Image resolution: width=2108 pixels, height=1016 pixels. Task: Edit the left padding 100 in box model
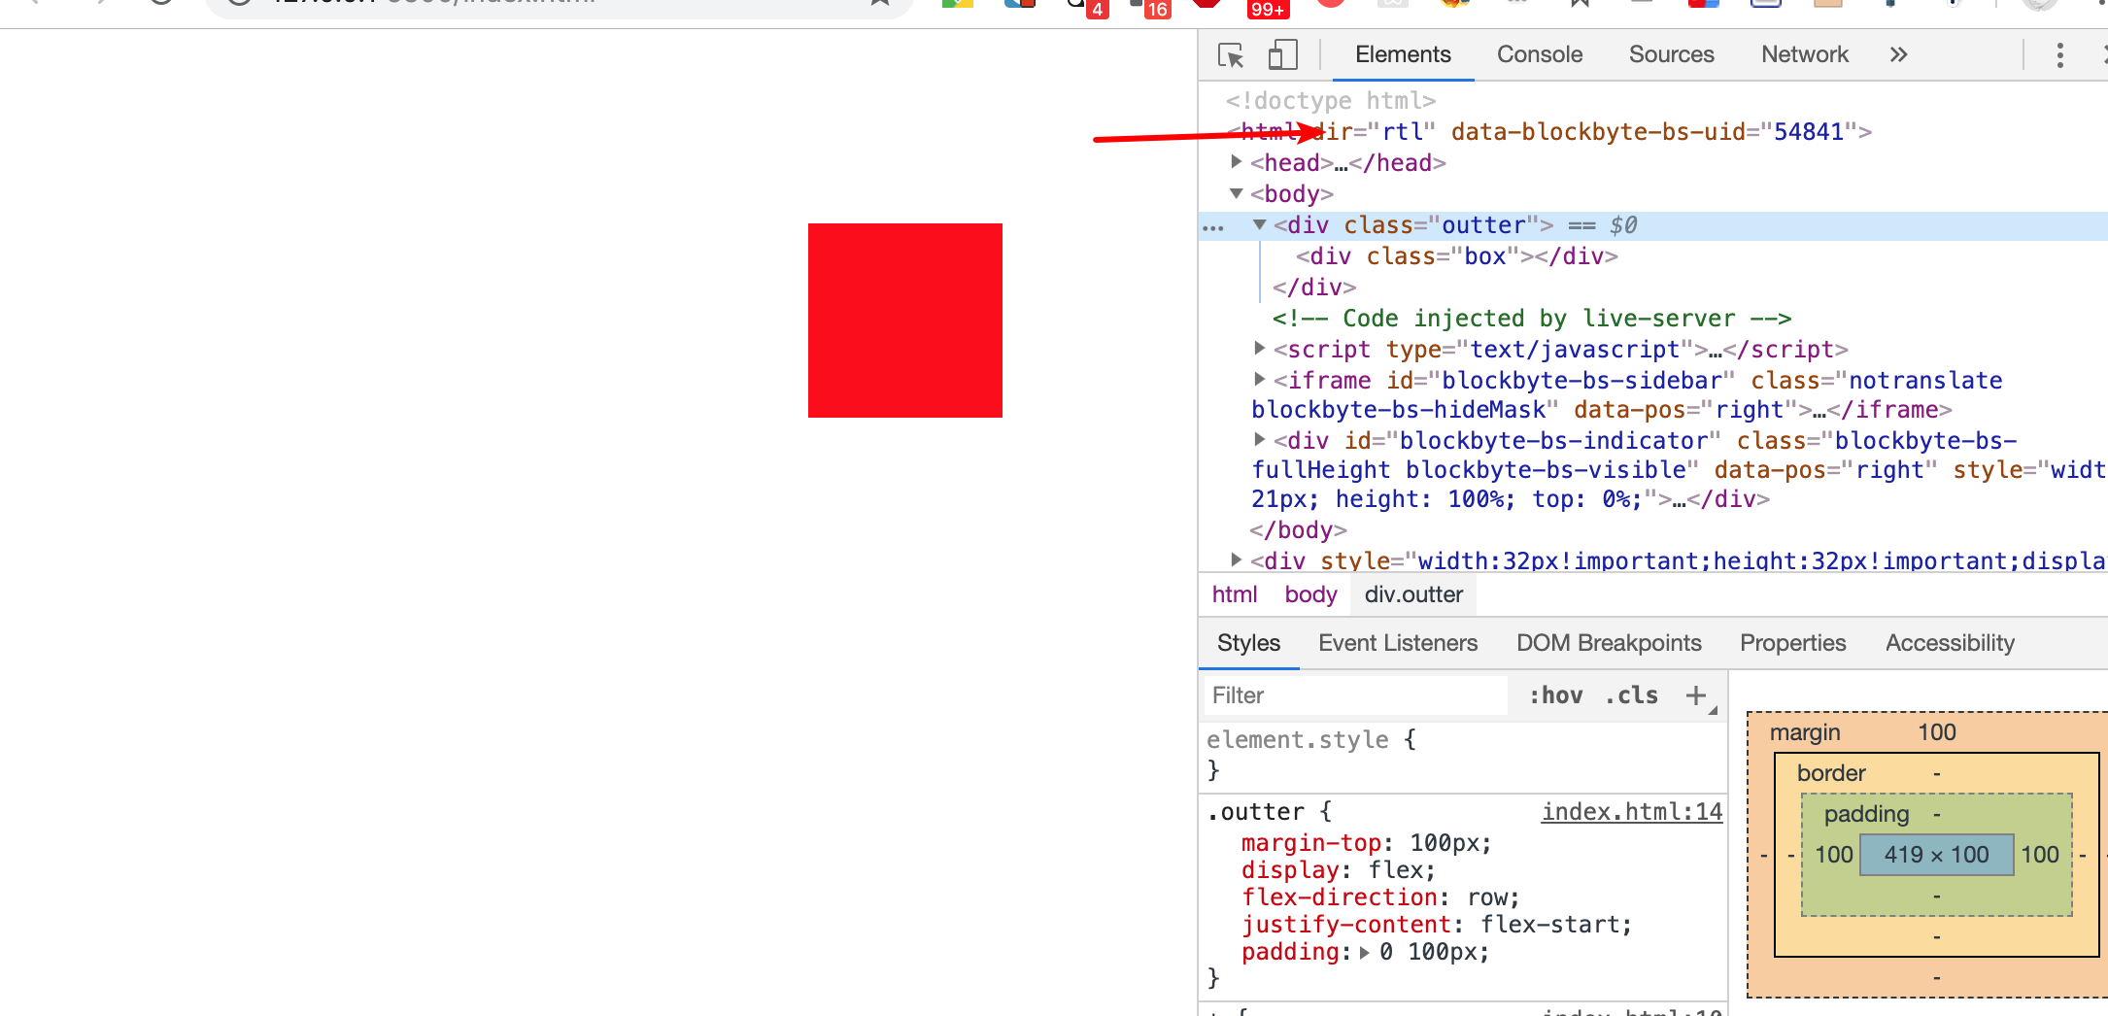tap(1833, 855)
